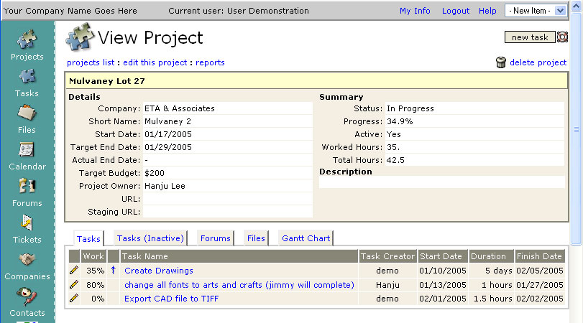Switch to the Gantt Chart tab

[x=306, y=238]
